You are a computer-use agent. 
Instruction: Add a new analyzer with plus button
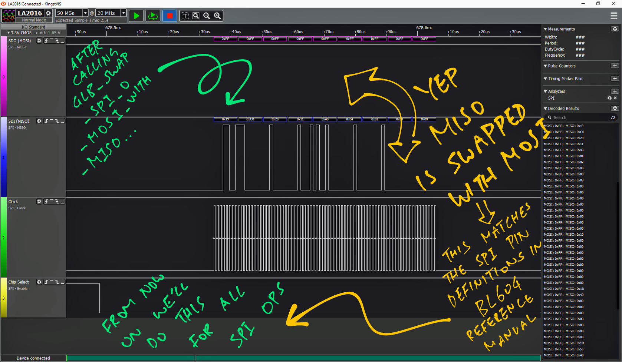[x=615, y=91]
